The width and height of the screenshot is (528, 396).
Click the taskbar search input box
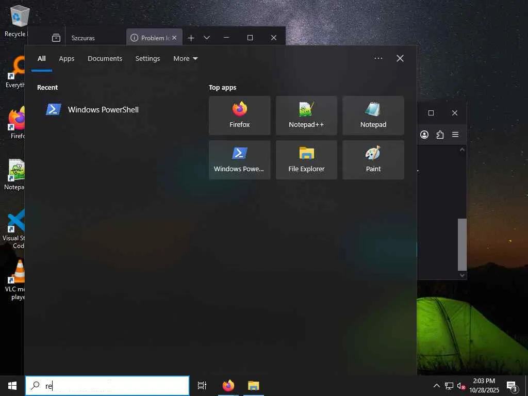tap(107, 386)
